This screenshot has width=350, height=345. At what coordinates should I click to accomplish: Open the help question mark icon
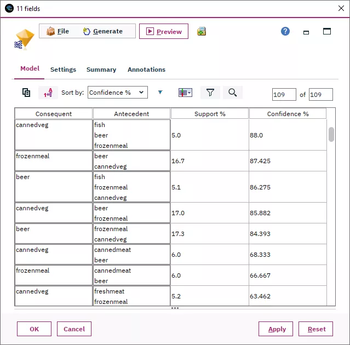(x=285, y=31)
